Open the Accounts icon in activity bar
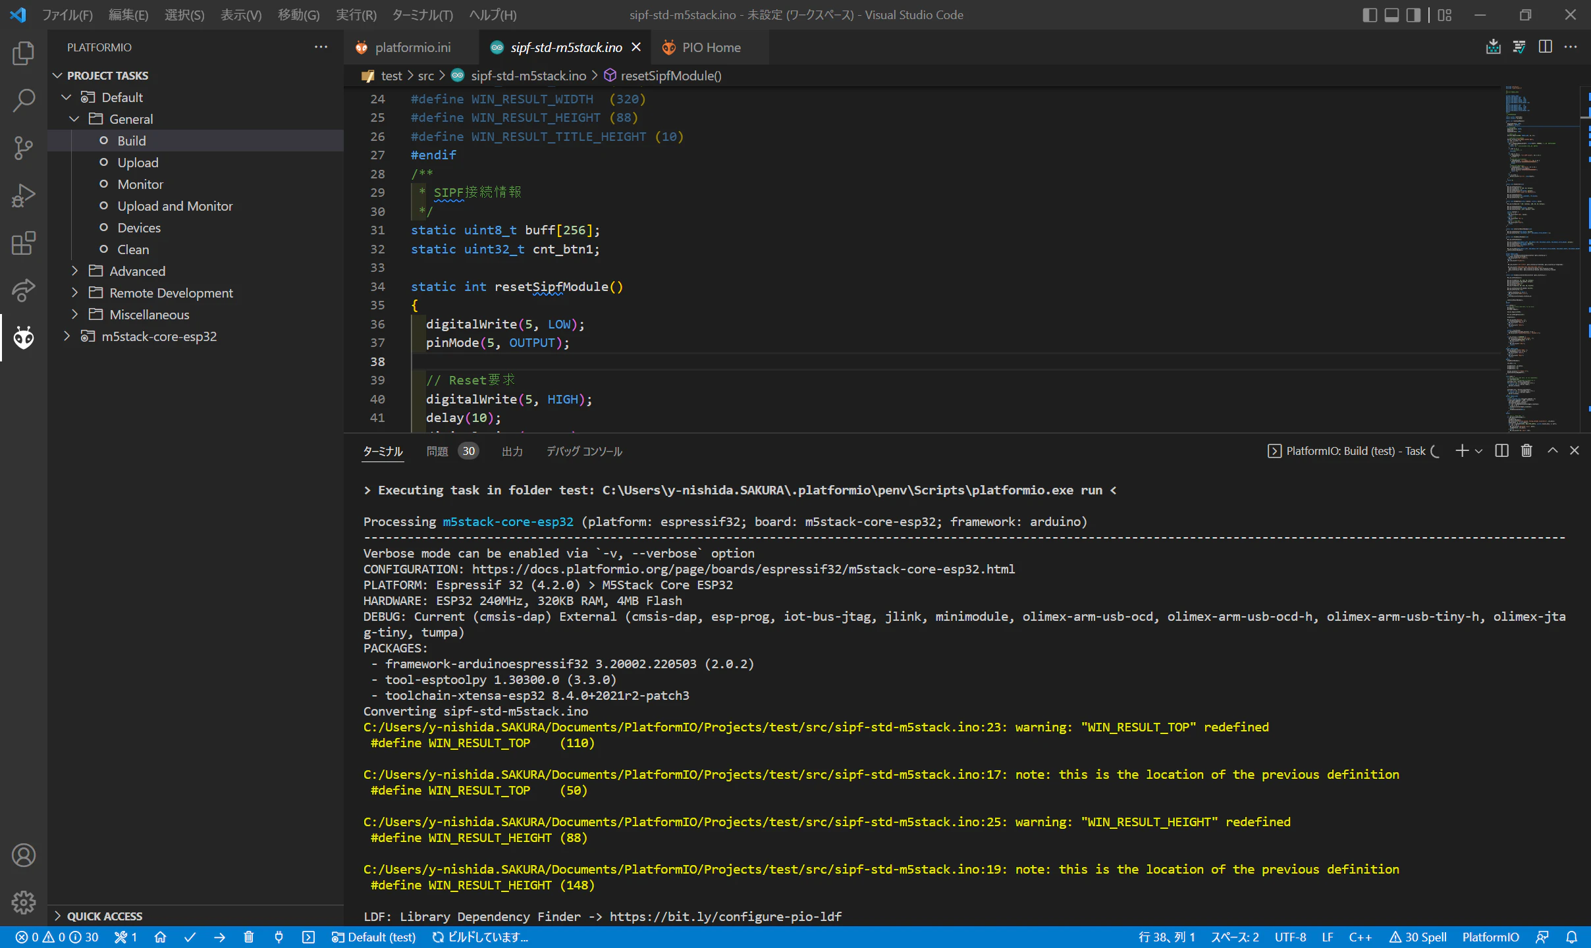Viewport: 1591px width, 948px height. pyautogui.click(x=24, y=855)
